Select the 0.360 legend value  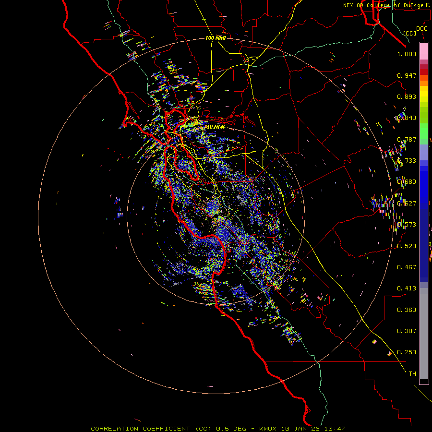(407, 310)
